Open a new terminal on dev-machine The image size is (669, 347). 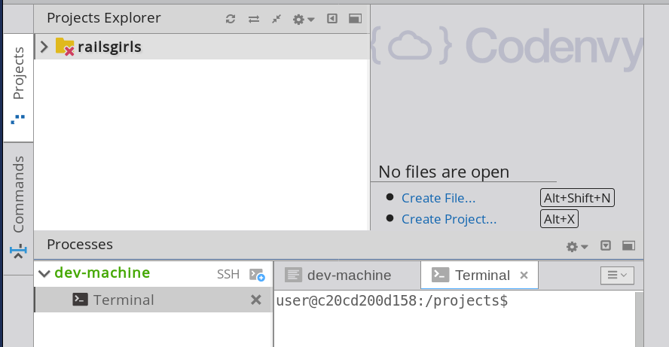pos(257,275)
